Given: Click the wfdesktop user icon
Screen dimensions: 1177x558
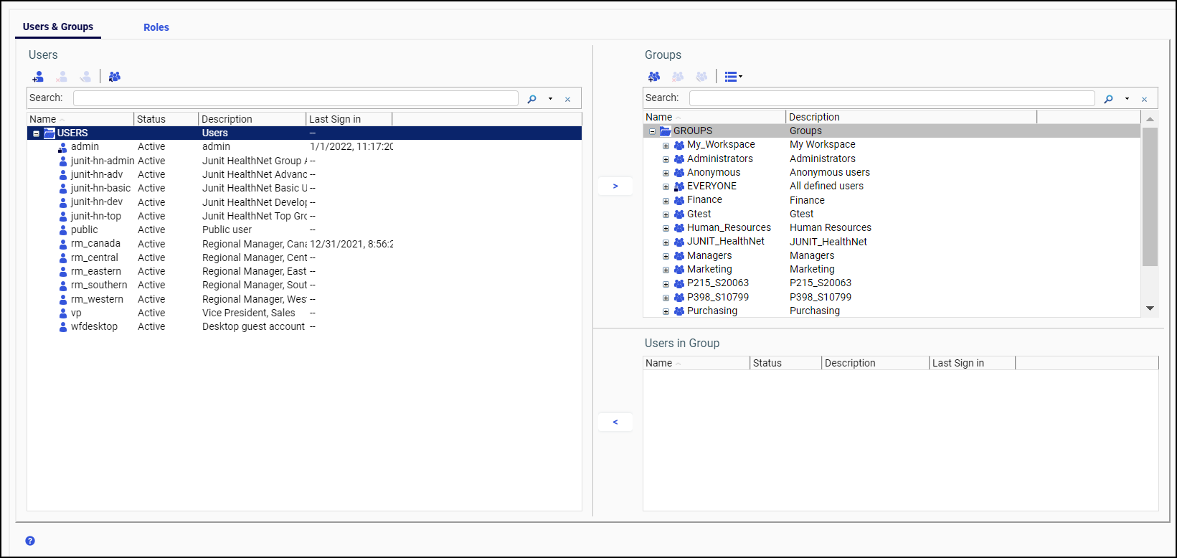Looking at the screenshot, I should (x=63, y=327).
